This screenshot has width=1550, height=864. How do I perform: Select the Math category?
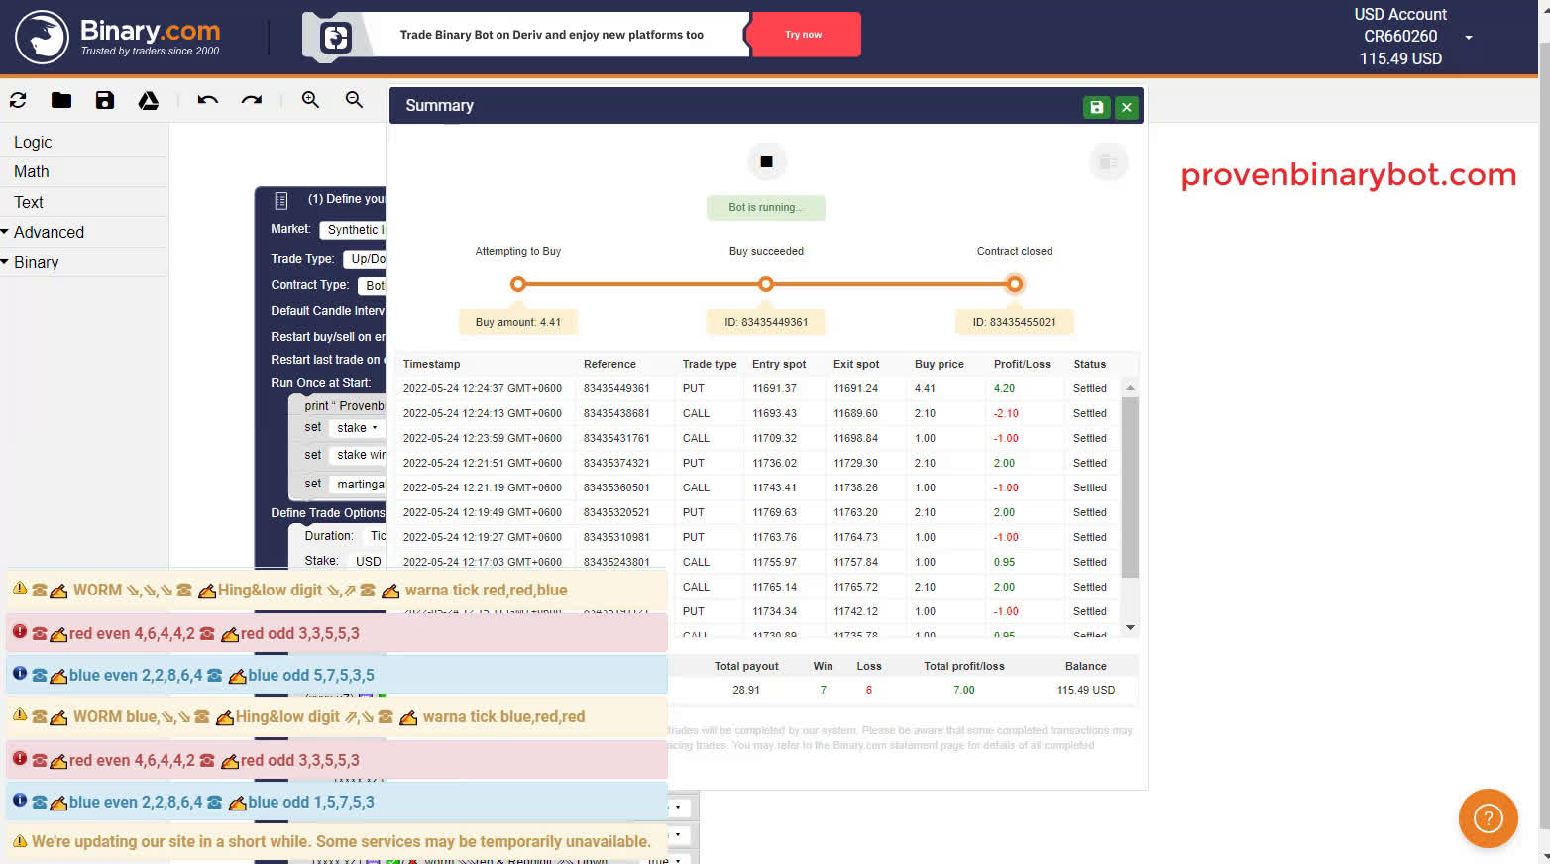click(31, 171)
